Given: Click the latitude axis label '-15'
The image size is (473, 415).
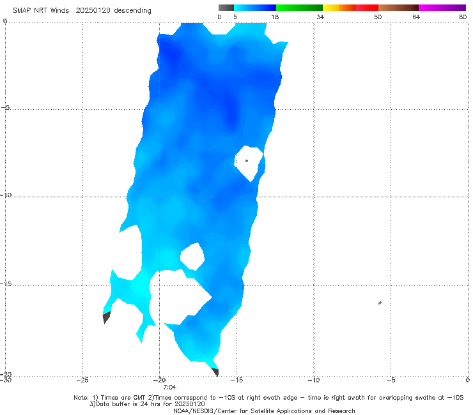Looking at the screenshot, I should click(x=6, y=284).
